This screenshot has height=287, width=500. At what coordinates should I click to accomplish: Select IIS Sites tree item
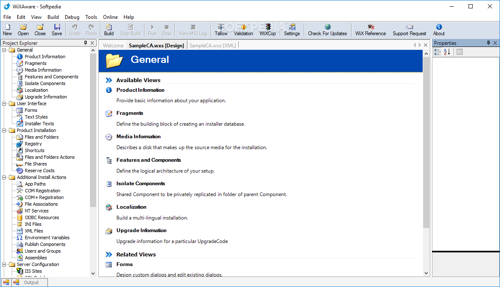click(33, 271)
